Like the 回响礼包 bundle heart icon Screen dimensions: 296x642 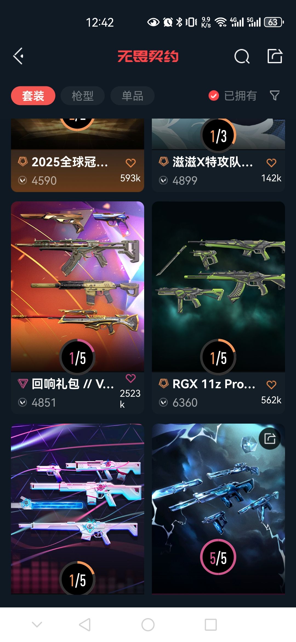coord(130,378)
